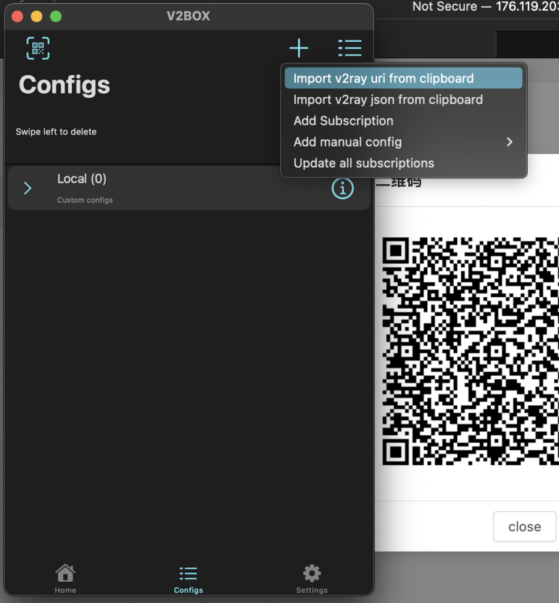
Task: Click the QR code image in browser
Action: coord(470,351)
